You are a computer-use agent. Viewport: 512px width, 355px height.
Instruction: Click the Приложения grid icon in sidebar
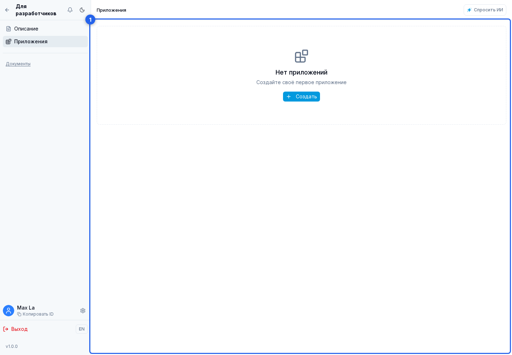(x=9, y=42)
